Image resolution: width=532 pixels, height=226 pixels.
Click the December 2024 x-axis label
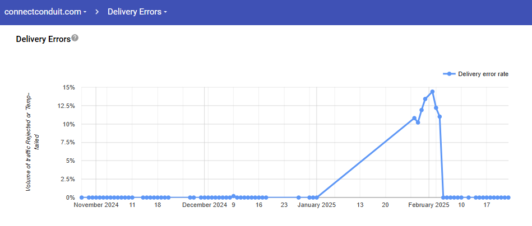(204, 205)
